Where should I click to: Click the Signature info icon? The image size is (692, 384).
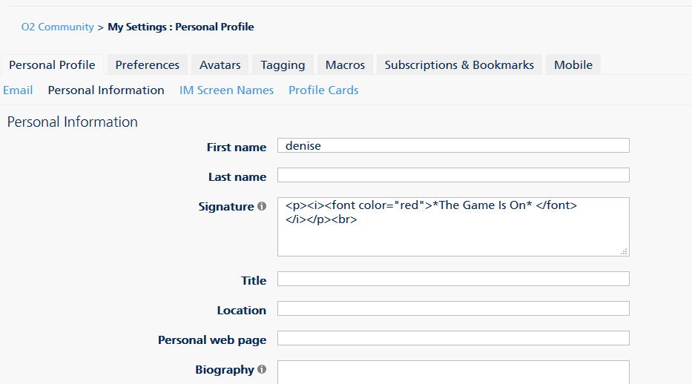(x=262, y=207)
